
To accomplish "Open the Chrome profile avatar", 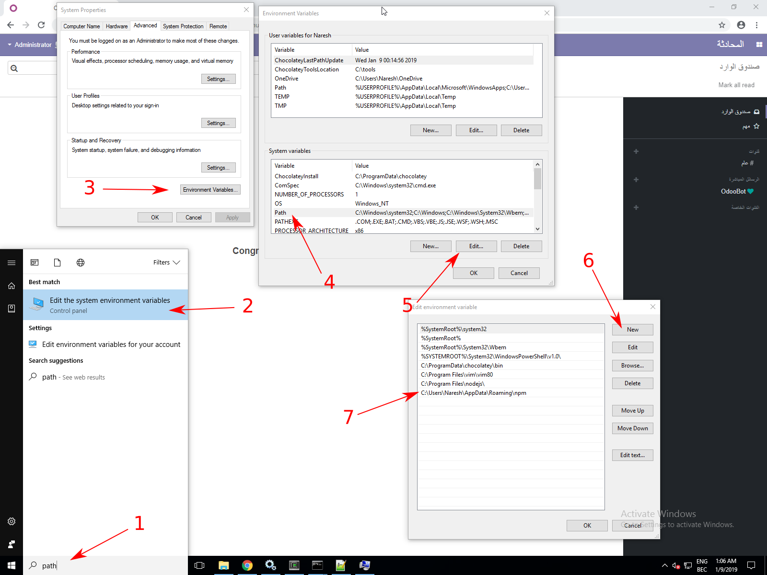I will (741, 25).
